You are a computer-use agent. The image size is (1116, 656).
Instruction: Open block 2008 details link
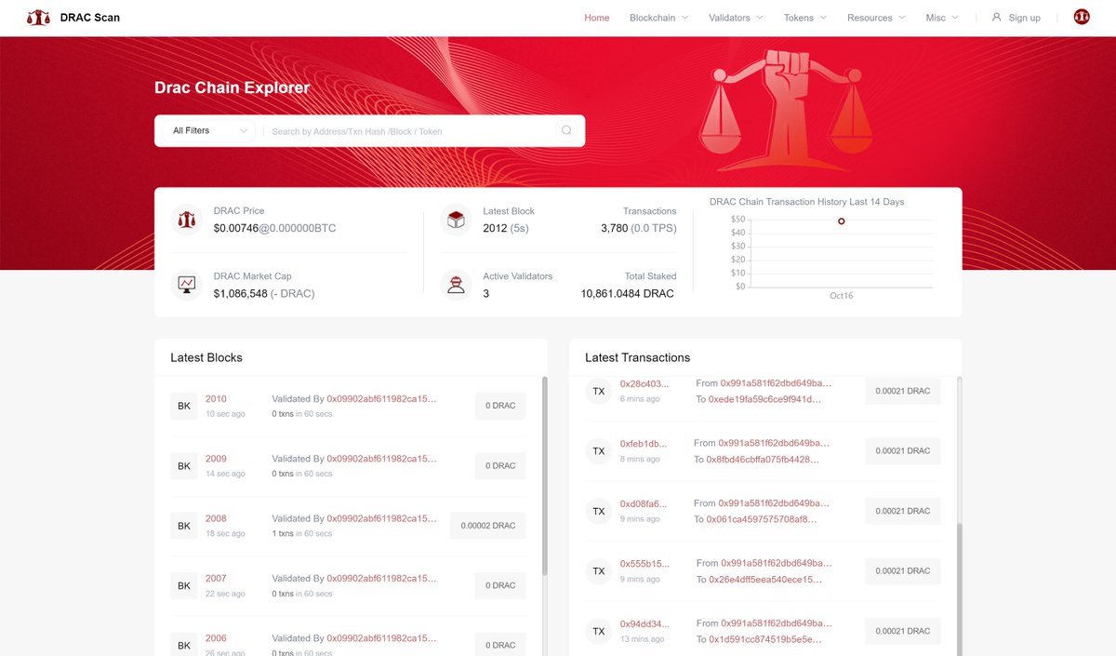215,518
